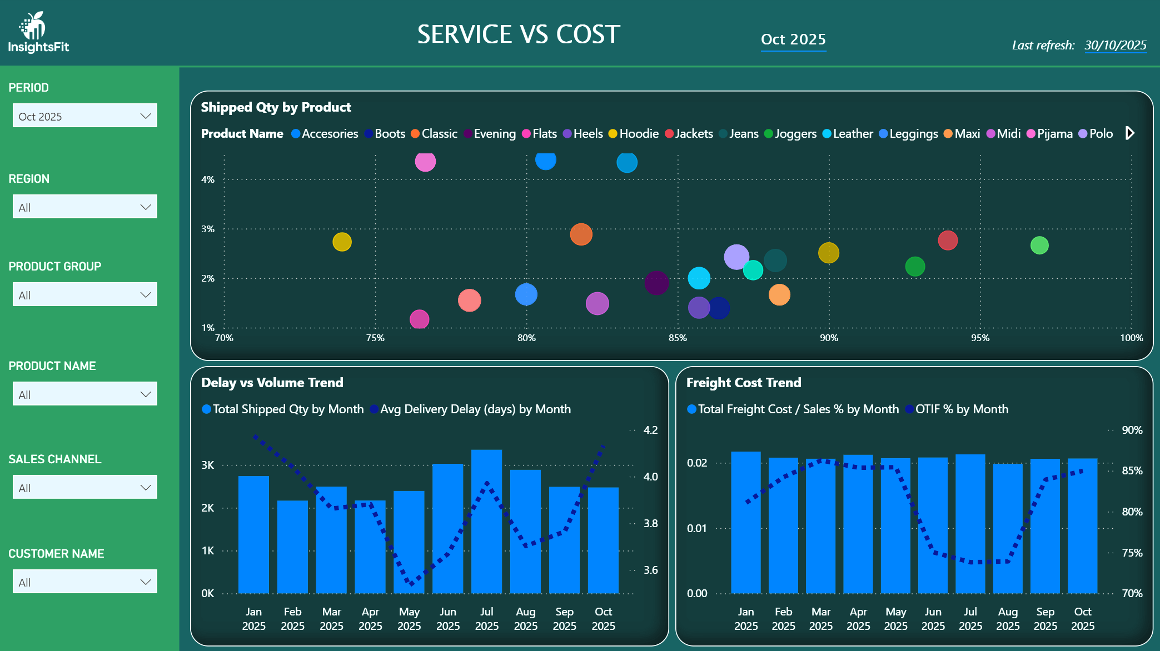This screenshot has height=651, width=1160.
Task: Click the yellow bubble near 74% in scatter
Action: (x=342, y=242)
